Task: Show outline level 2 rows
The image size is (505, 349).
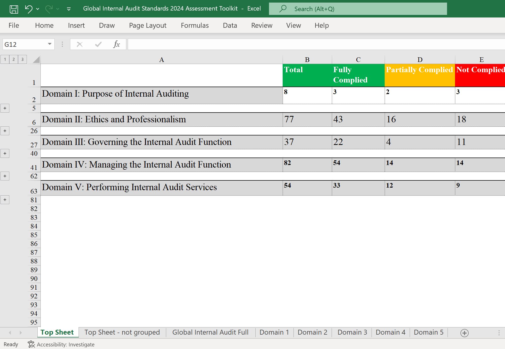Action: pyautogui.click(x=14, y=59)
